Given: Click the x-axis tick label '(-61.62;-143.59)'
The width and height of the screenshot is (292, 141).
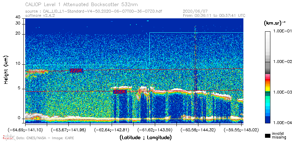Looking at the screenshot, I should tap(155, 130).
